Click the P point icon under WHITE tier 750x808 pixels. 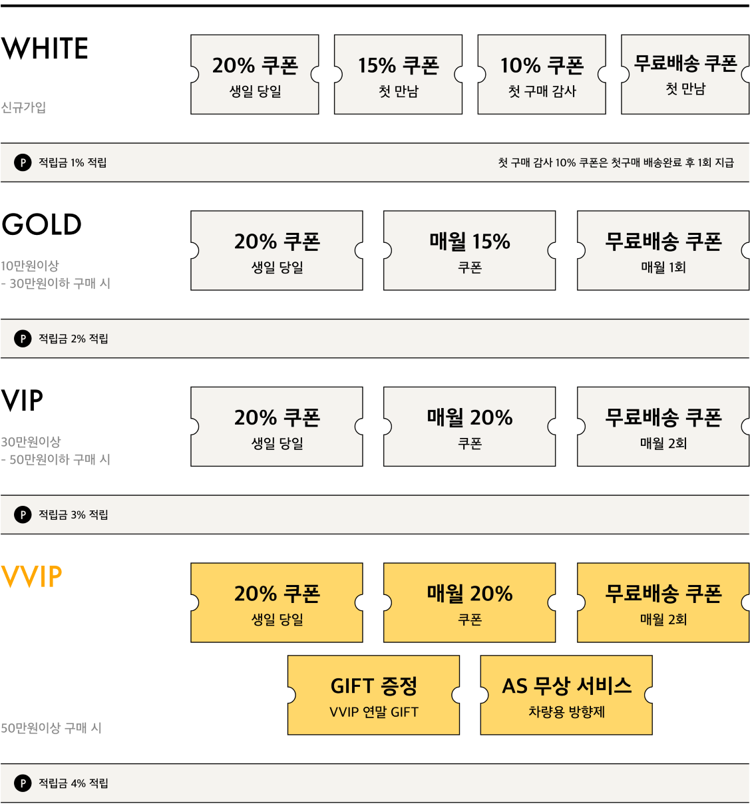point(23,162)
